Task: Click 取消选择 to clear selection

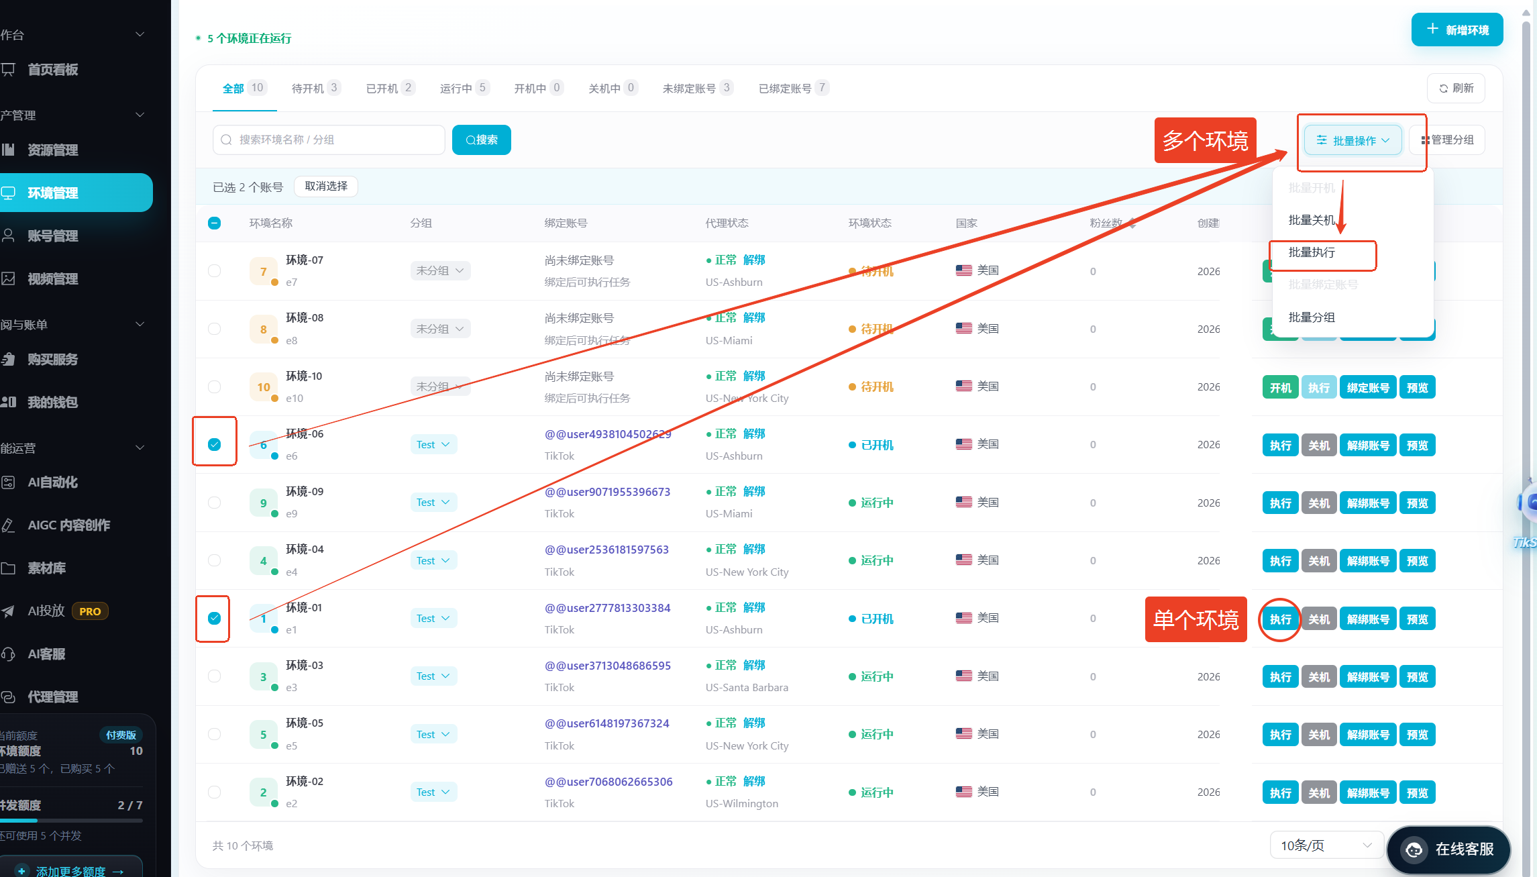Action: pyautogui.click(x=326, y=187)
